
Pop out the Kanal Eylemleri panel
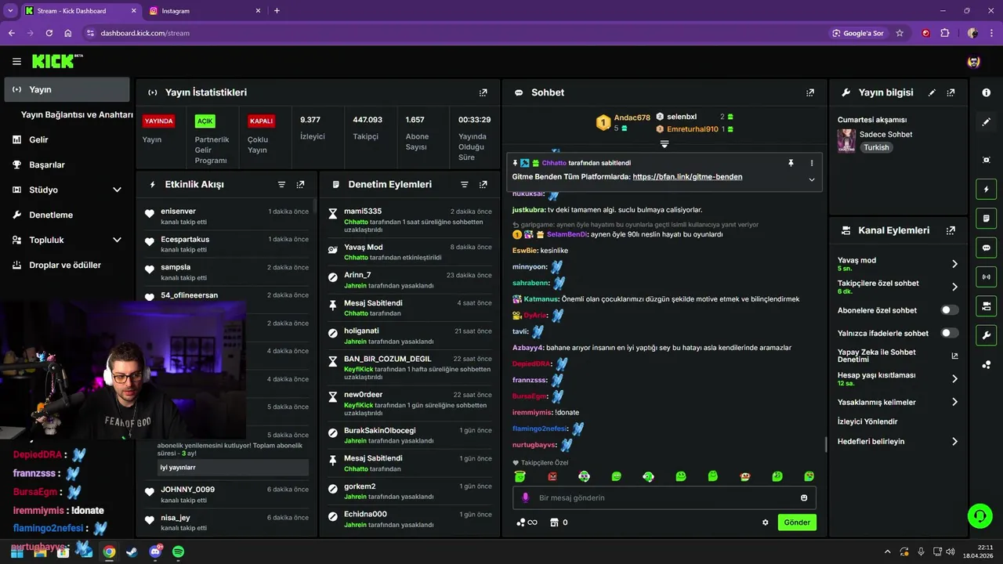(950, 230)
